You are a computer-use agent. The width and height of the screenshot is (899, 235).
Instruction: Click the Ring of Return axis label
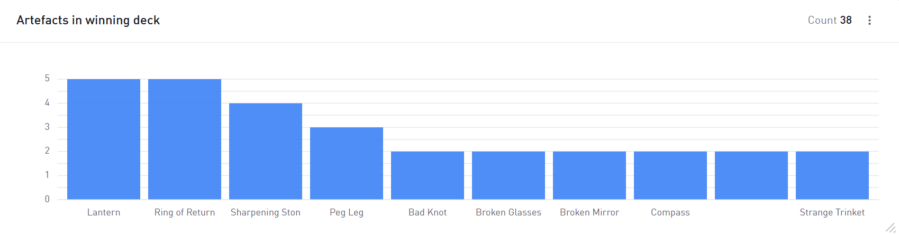coord(185,212)
